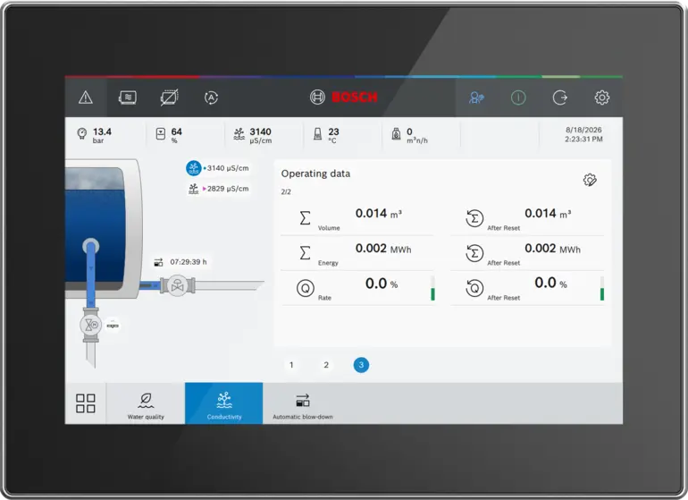The image size is (688, 500).
Task: Click the Volume sum sigma icon
Action: coord(305,218)
